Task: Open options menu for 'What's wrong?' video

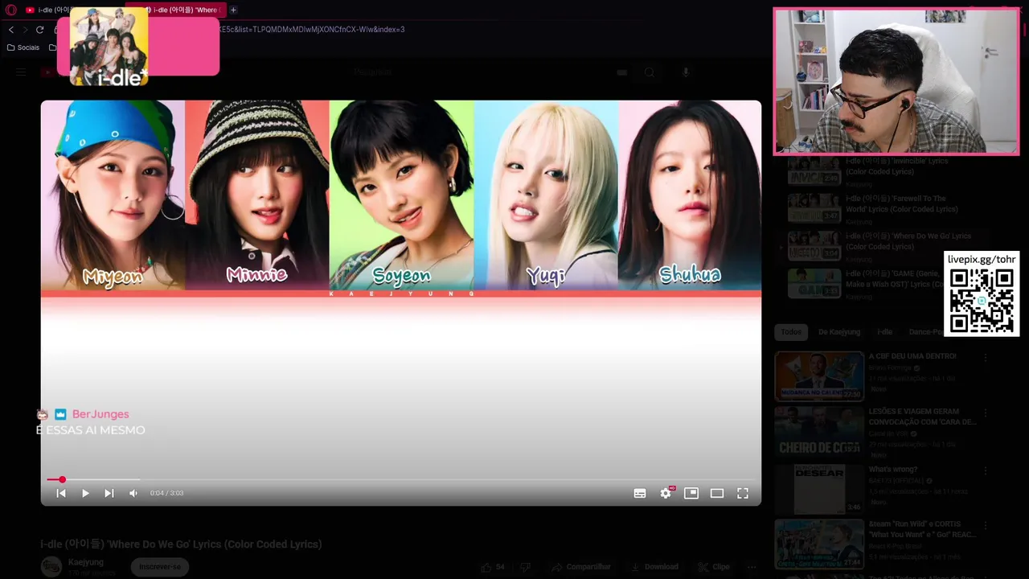Action: 986,470
